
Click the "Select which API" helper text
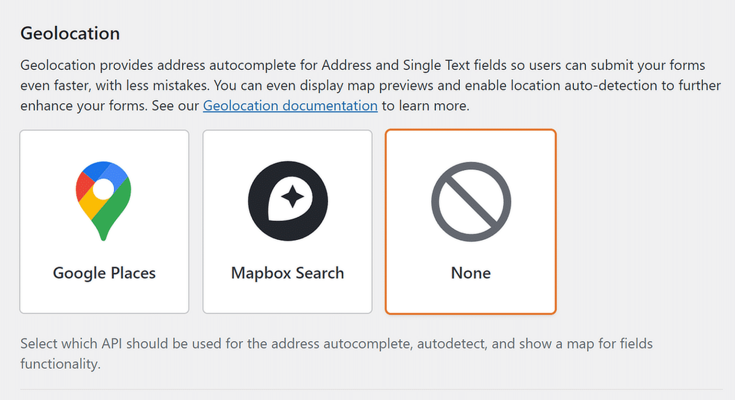pos(336,344)
